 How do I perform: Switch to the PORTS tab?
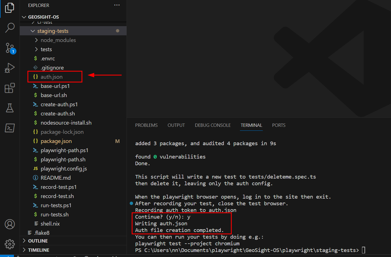tap(279, 125)
